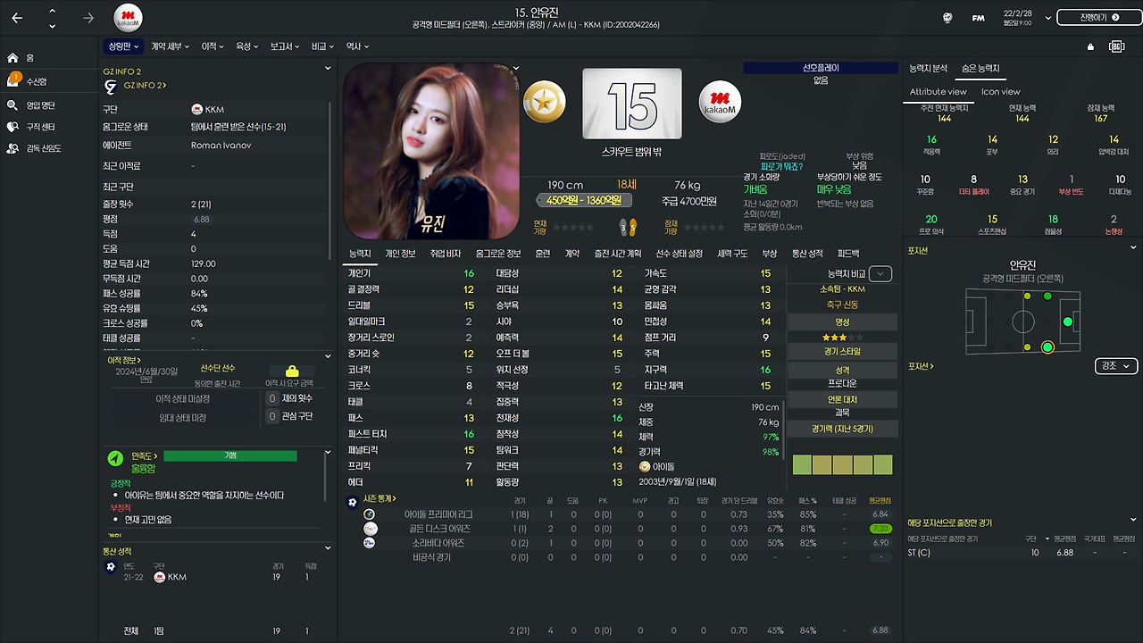Click the FM globe icon at top right
Image resolution: width=1143 pixels, height=643 pixels.
coord(948,16)
